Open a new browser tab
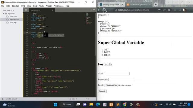Screen dimensions: 193x108 (x=156, y=4)
